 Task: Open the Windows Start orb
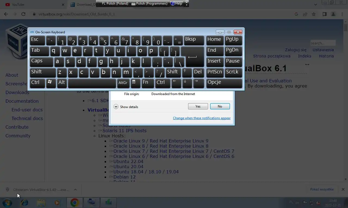[x=7, y=202]
